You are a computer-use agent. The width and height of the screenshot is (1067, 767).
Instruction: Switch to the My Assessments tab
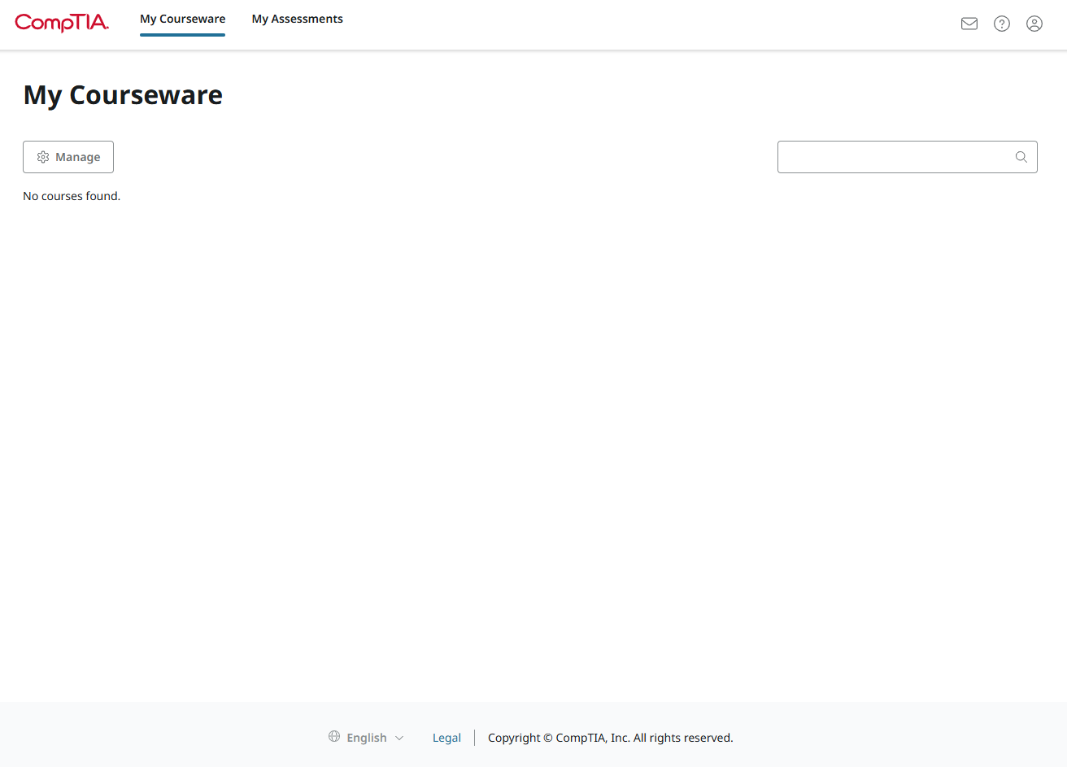[297, 19]
